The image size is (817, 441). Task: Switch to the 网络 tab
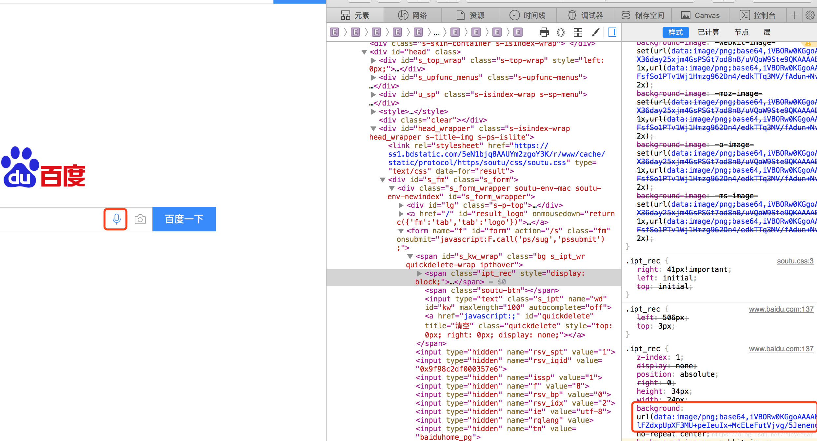(x=412, y=15)
